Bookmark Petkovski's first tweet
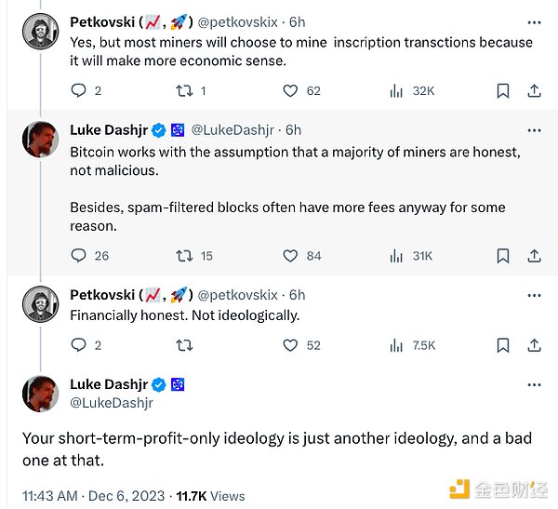The image size is (558, 509). tap(502, 90)
